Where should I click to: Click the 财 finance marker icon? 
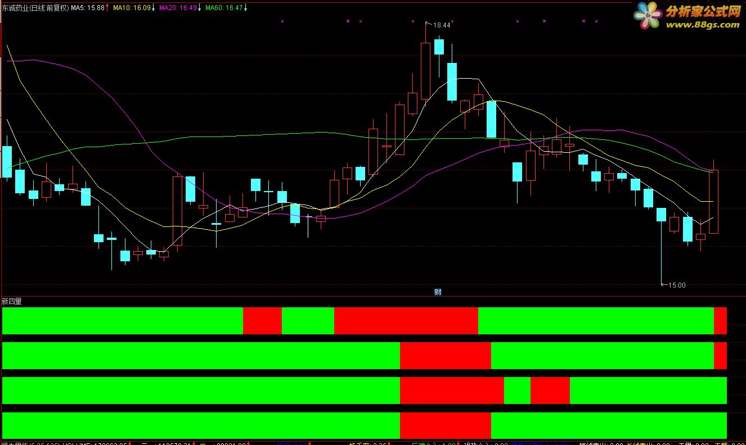[x=438, y=292]
